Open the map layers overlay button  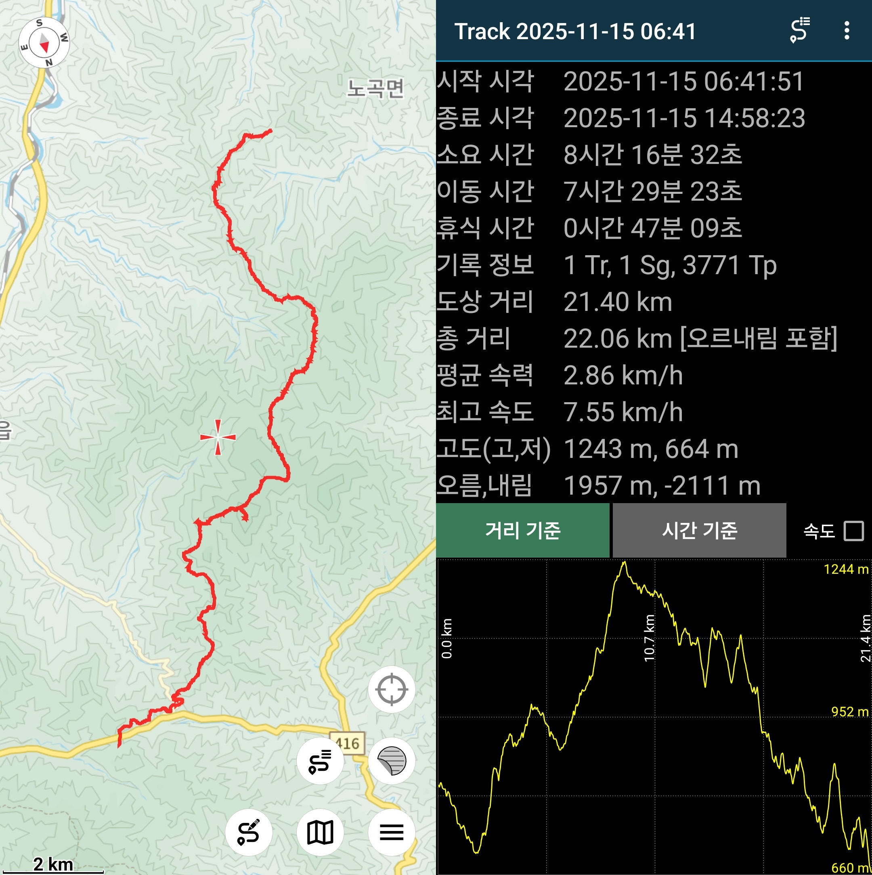[391, 761]
